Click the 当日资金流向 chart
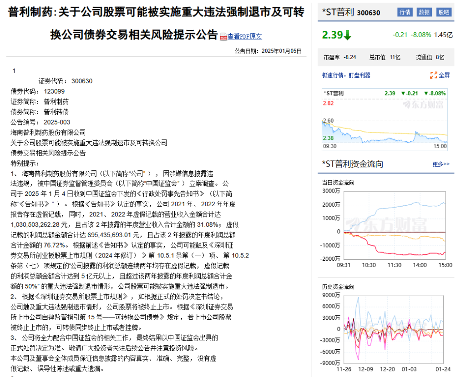466x377 pixels. (395, 226)
